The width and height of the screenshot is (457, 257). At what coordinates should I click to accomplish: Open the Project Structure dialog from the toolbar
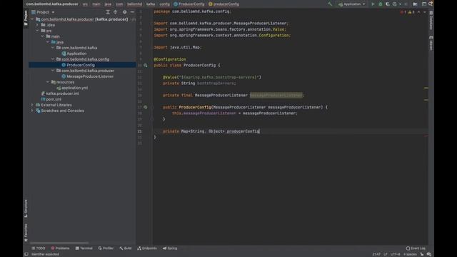point(415,4)
